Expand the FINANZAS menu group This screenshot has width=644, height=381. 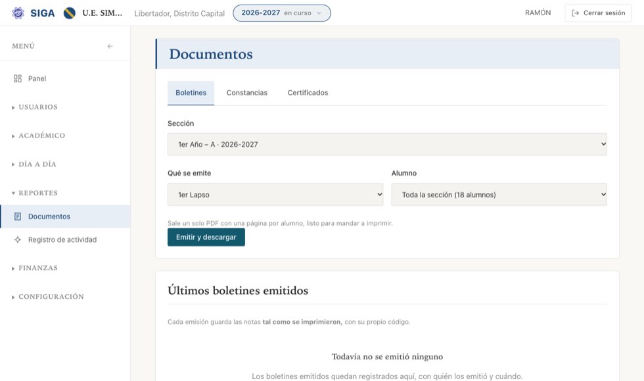[35, 268]
